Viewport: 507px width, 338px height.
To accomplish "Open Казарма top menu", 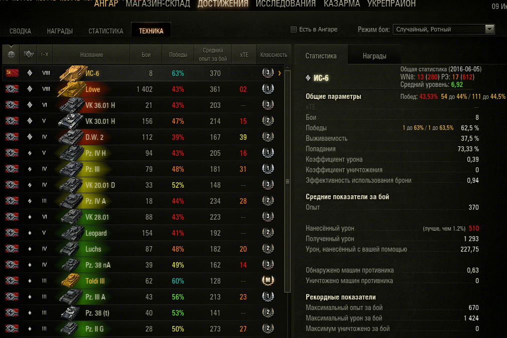I will (342, 4).
